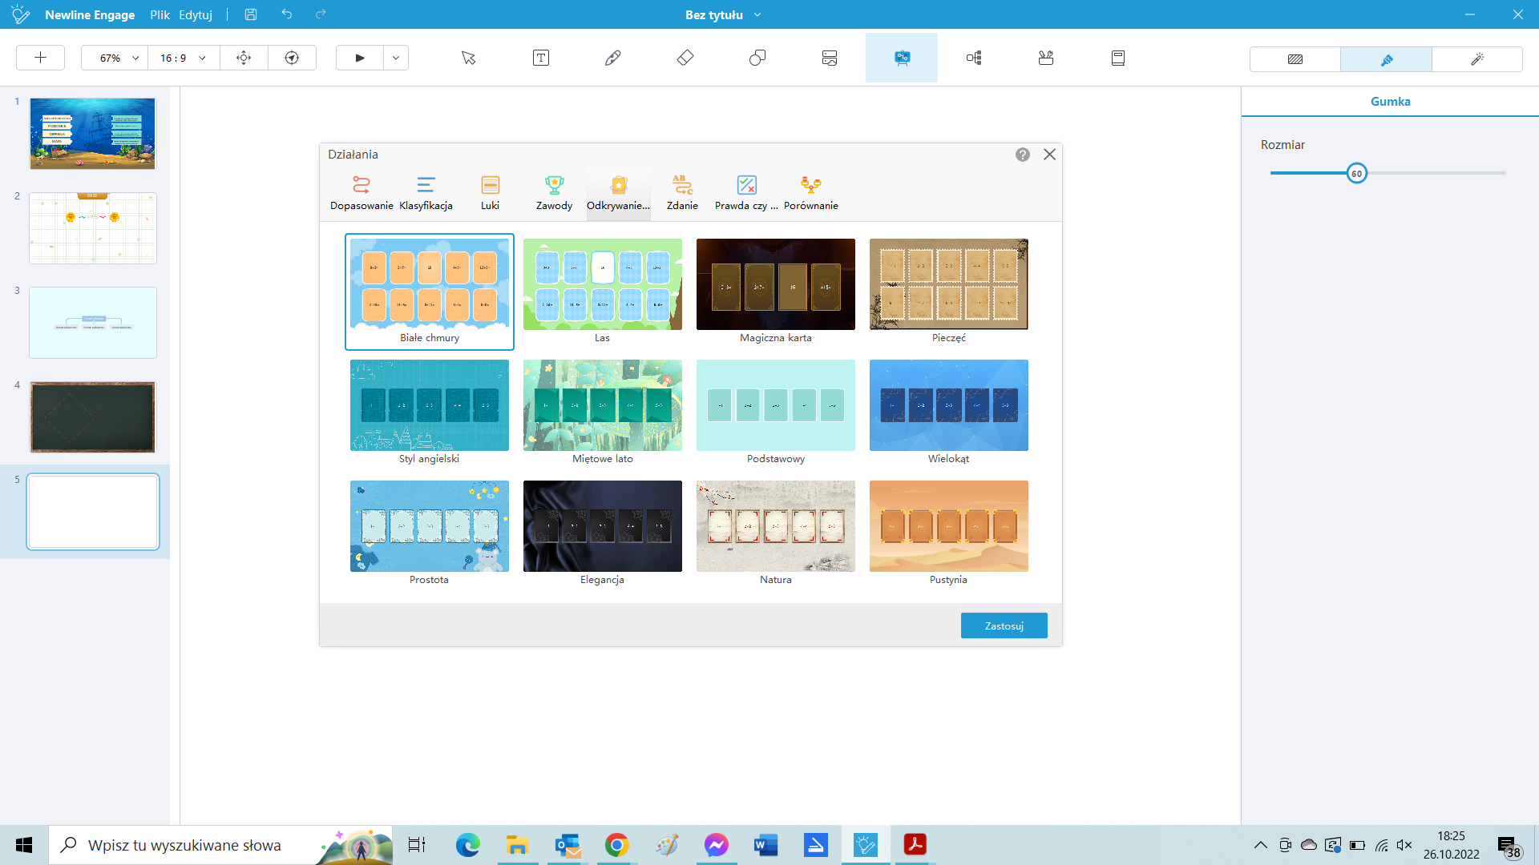This screenshot has height=865, width=1539.
Task: Click the save icon in title bar
Action: (x=251, y=14)
